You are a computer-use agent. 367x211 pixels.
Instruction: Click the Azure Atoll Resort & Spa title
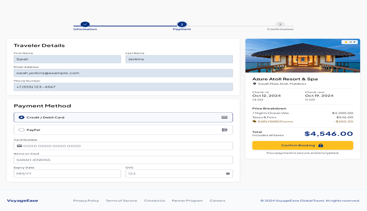click(x=285, y=79)
